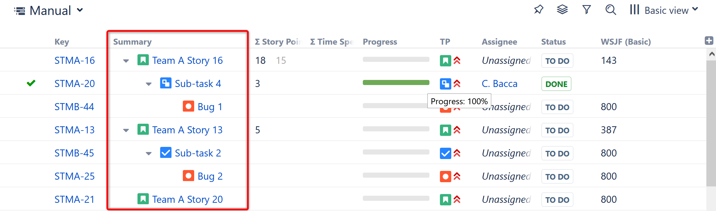Collapse Team A Story 16's subtree
Image resolution: width=716 pixels, height=211 pixels.
pos(126,60)
